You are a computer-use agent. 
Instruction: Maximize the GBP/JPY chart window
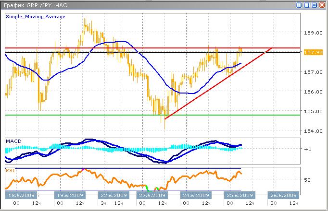tap(315, 5)
